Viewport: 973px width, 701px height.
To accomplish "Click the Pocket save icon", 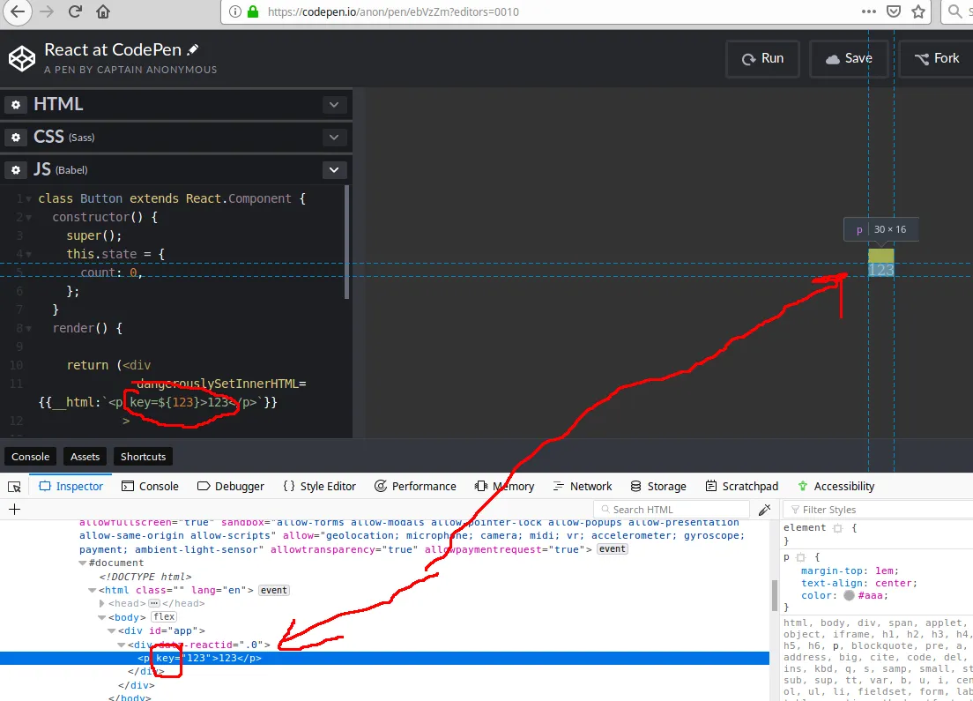I will (x=894, y=11).
